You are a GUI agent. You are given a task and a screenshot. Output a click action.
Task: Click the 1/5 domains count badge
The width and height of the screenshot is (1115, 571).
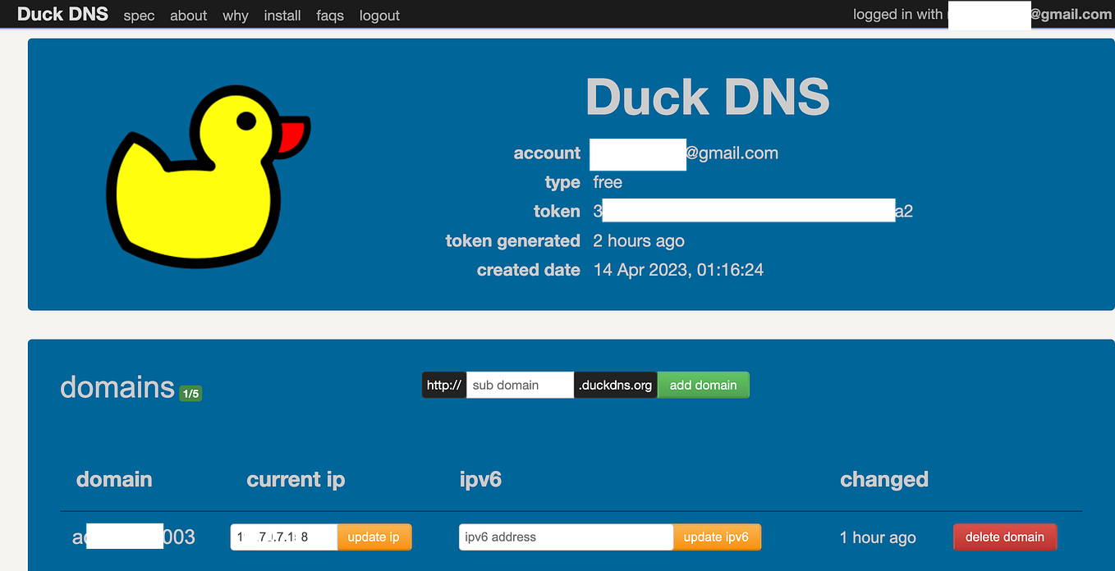click(x=190, y=394)
